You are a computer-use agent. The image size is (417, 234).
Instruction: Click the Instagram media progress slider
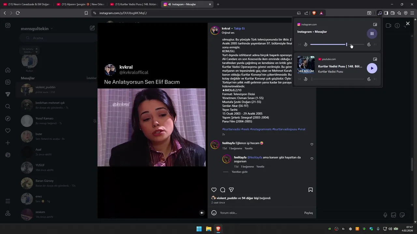point(337,45)
